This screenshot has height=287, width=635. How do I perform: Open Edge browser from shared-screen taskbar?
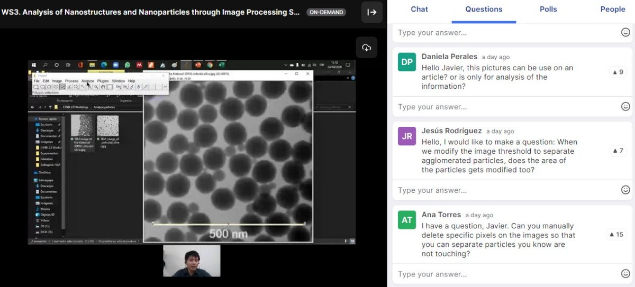(x=104, y=65)
